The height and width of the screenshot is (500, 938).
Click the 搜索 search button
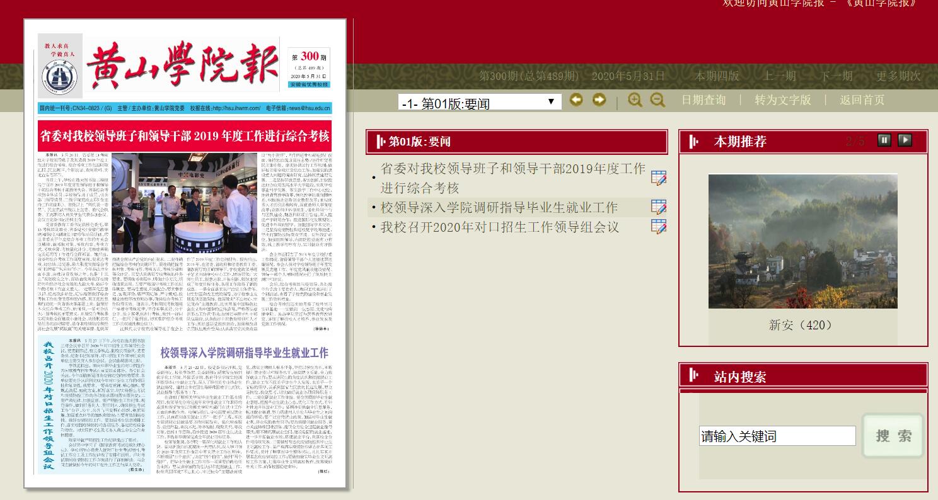pos(893,436)
